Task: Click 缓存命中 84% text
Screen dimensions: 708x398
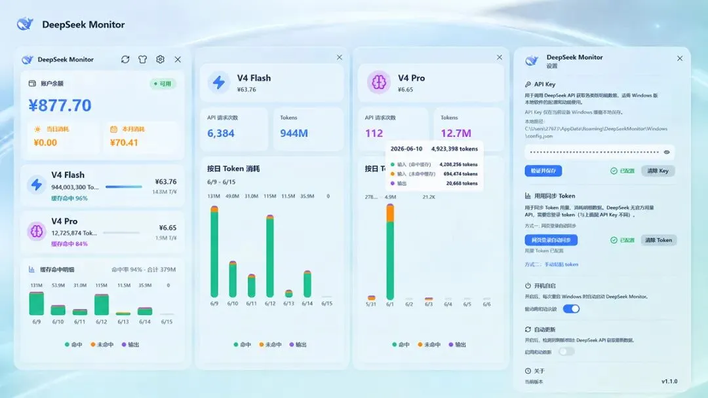Action: pyautogui.click(x=69, y=244)
